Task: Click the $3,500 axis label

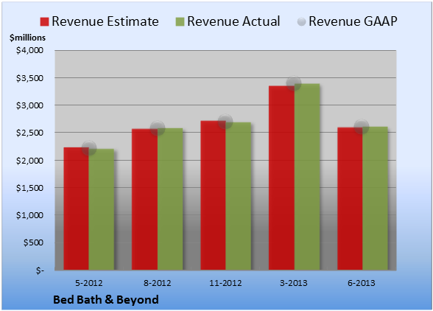Action: (x=29, y=78)
